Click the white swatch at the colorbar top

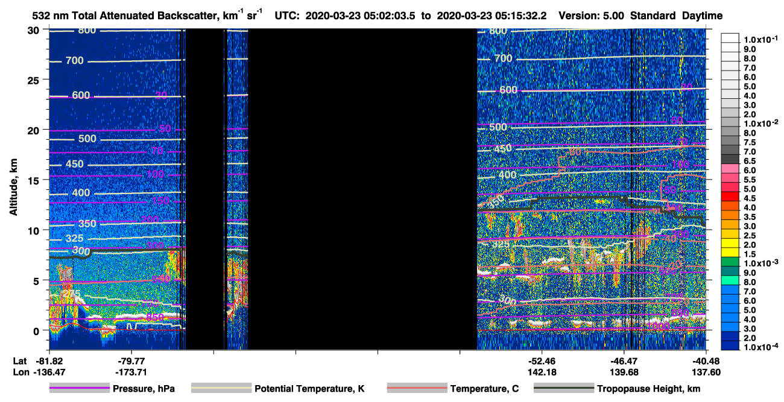tap(730, 37)
